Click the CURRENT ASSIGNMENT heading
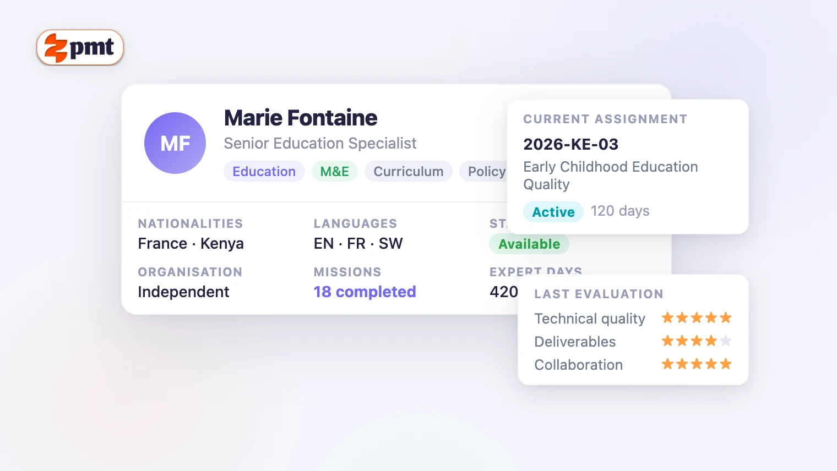Viewport: 837px width, 471px height. pos(605,119)
